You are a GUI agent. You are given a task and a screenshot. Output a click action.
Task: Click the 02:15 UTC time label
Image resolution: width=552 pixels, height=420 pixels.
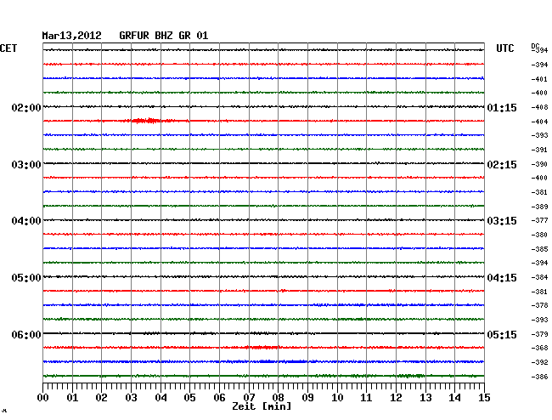click(x=502, y=165)
